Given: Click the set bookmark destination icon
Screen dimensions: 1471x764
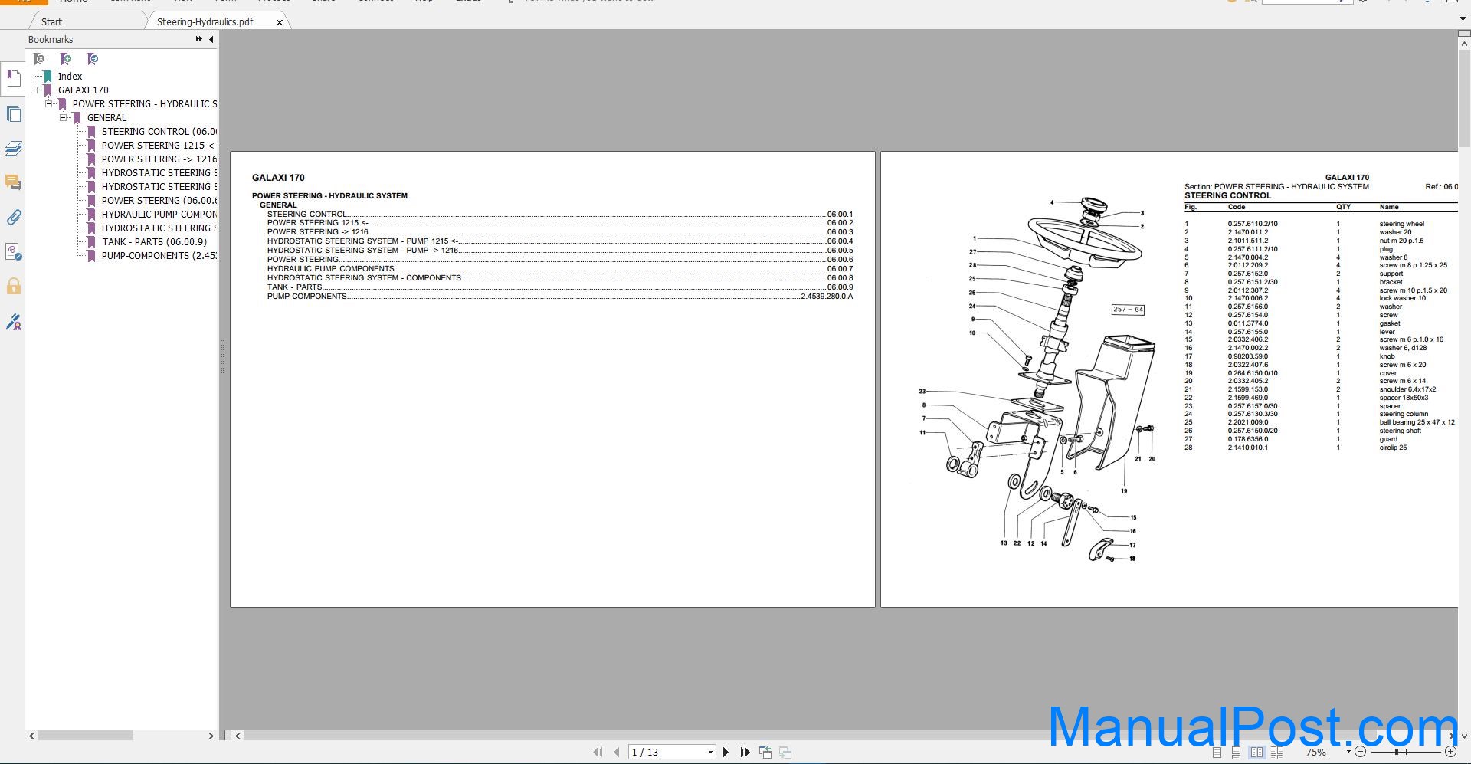Looking at the screenshot, I should (x=93, y=59).
